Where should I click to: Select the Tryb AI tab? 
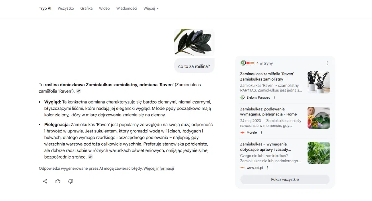45,8
